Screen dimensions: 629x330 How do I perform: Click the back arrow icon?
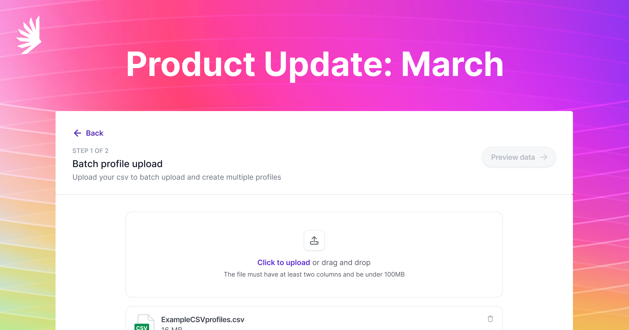pos(77,133)
